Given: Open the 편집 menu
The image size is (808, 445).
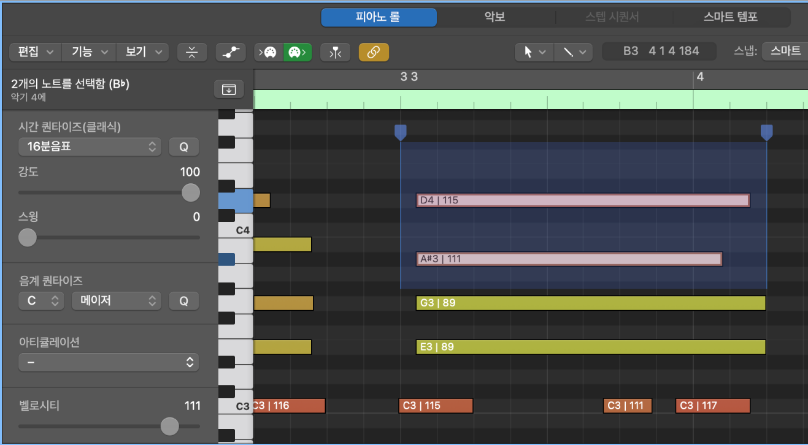Looking at the screenshot, I should coord(36,51).
